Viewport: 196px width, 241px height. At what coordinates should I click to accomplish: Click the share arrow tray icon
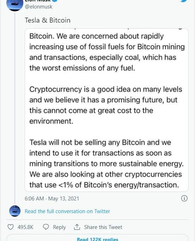coord(77,227)
